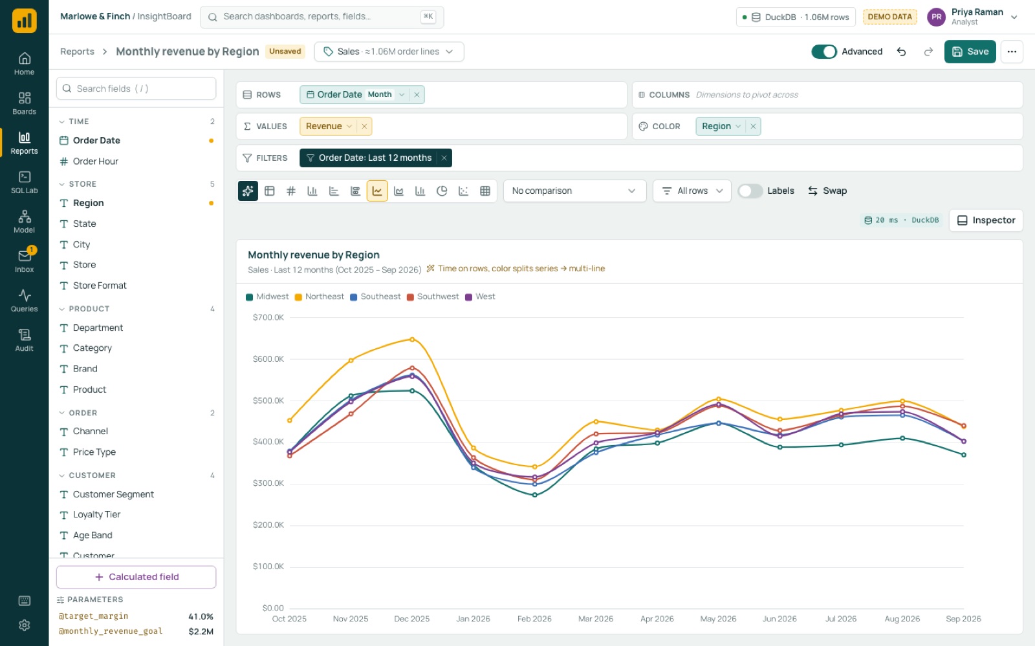Open the All rows dropdown
Image resolution: width=1035 pixels, height=646 pixels.
(x=692, y=191)
